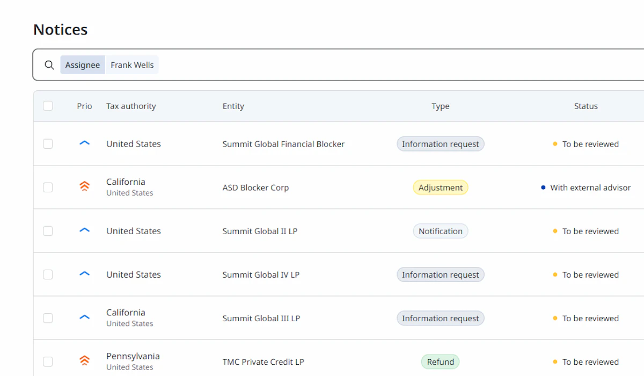Click the Assignee filter chip

tap(83, 65)
